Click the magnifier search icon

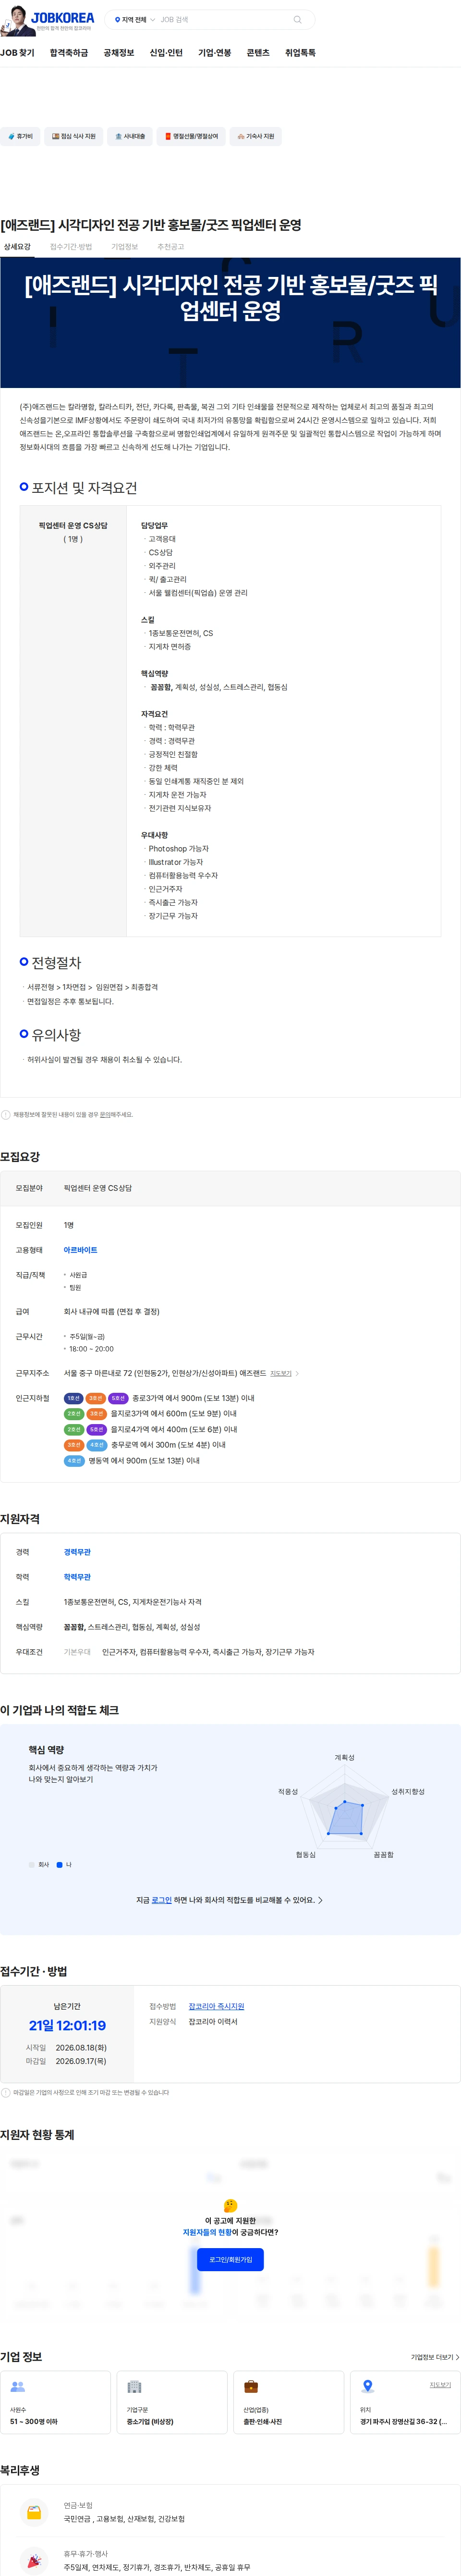tap(297, 20)
